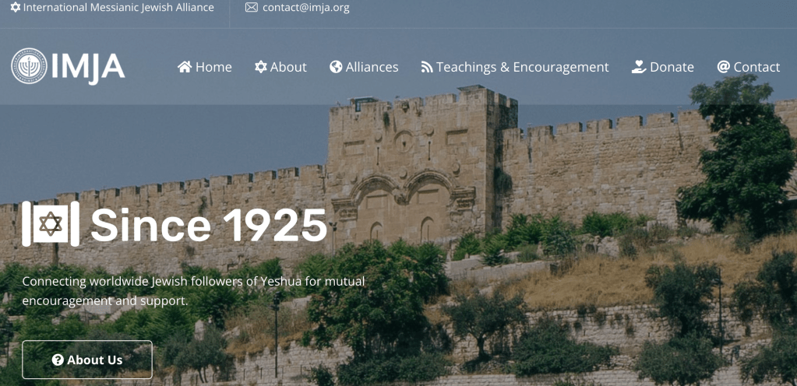Open the Home menu item
Viewport: 797px width, 386px height.
pyautogui.click(x=205, y=66)
